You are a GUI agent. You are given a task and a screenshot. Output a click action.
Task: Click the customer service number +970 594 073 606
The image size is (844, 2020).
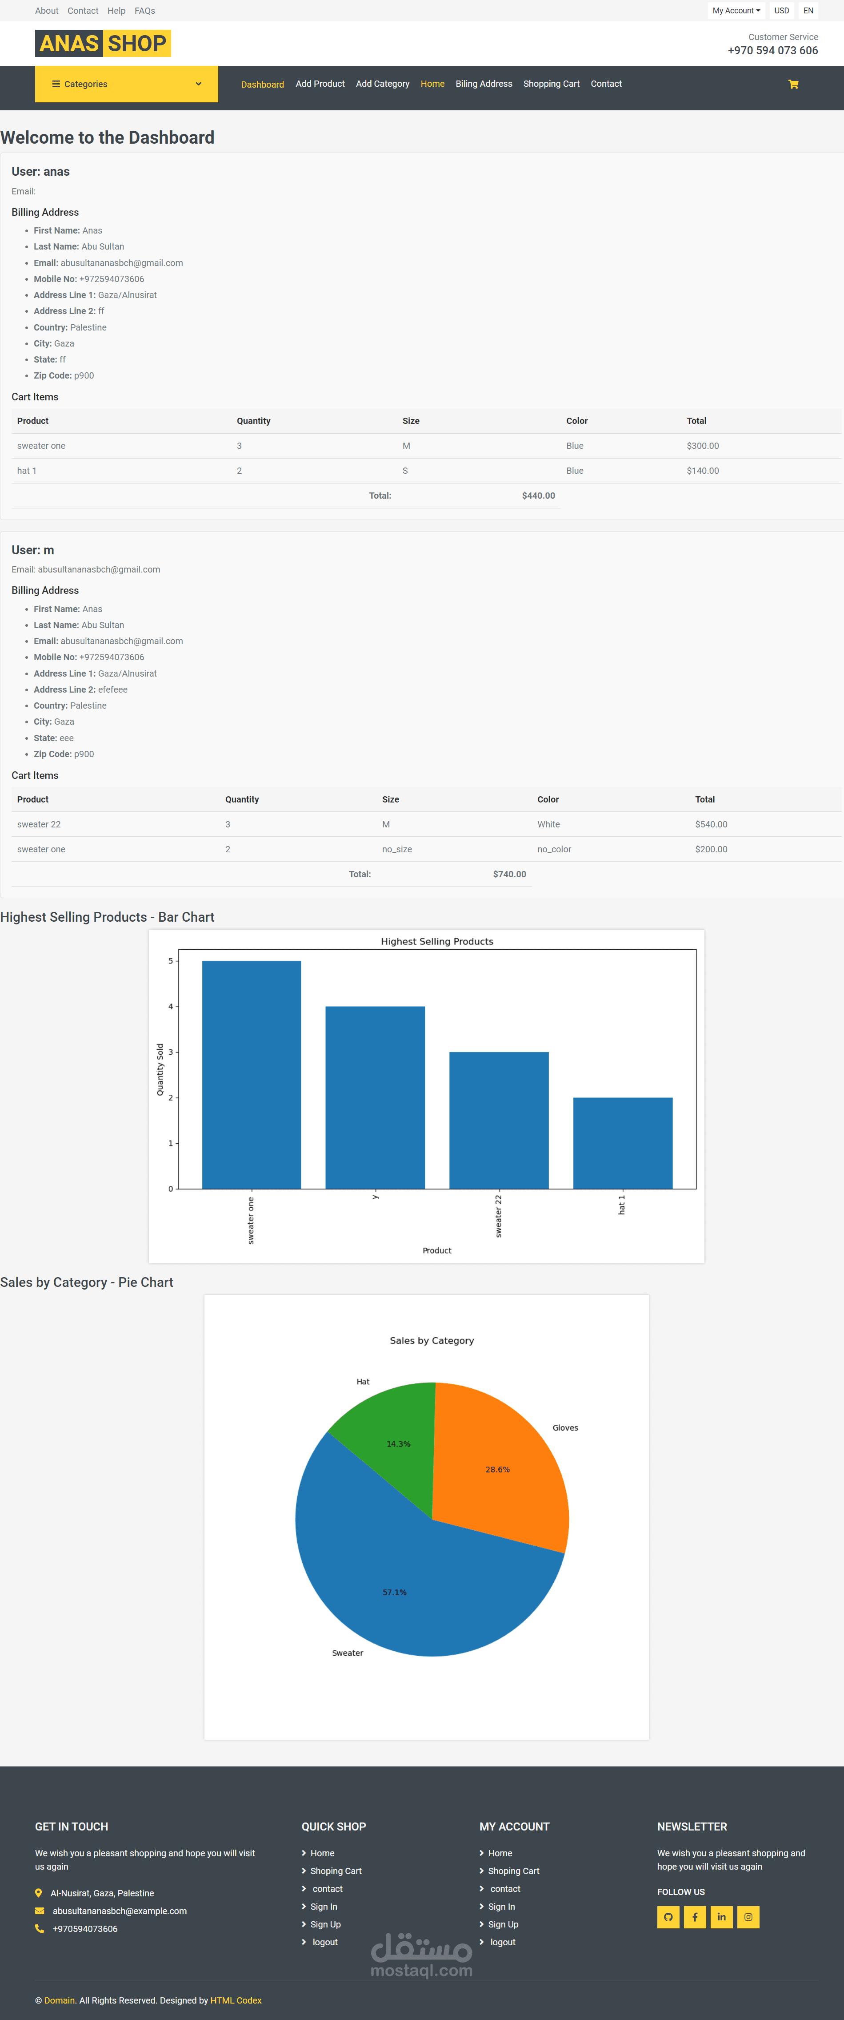tap(772, 50)
